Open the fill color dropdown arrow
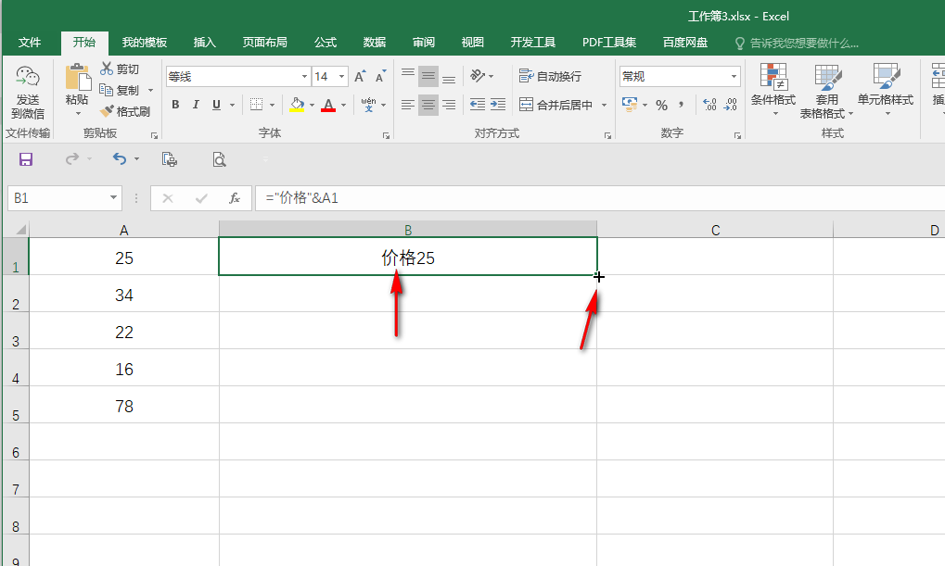The height and width of the screenshot is (566, 945). 313,106
